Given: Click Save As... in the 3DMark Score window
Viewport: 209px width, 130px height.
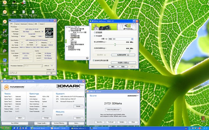Looking at the screenshot, I should click(x=100, y=122).
